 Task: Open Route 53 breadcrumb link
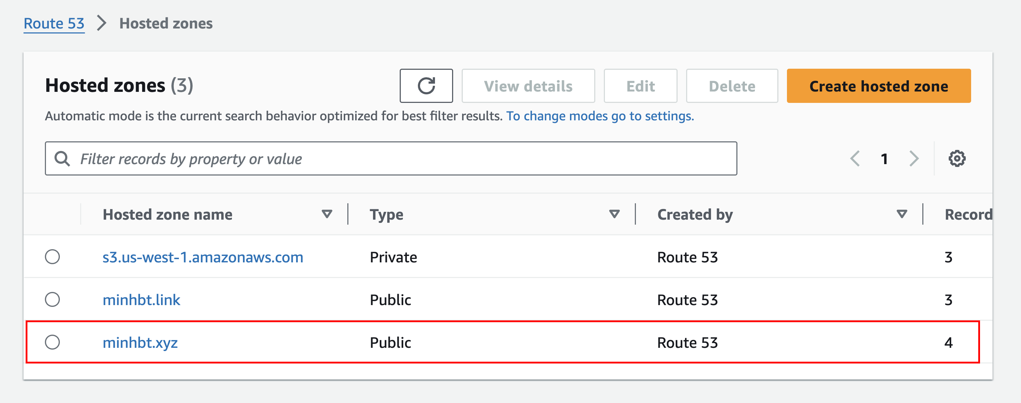[x=54, y=23]
